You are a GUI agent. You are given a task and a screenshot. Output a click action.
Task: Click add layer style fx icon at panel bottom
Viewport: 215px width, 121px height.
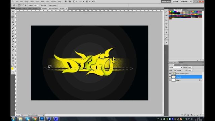pos(185,115)
